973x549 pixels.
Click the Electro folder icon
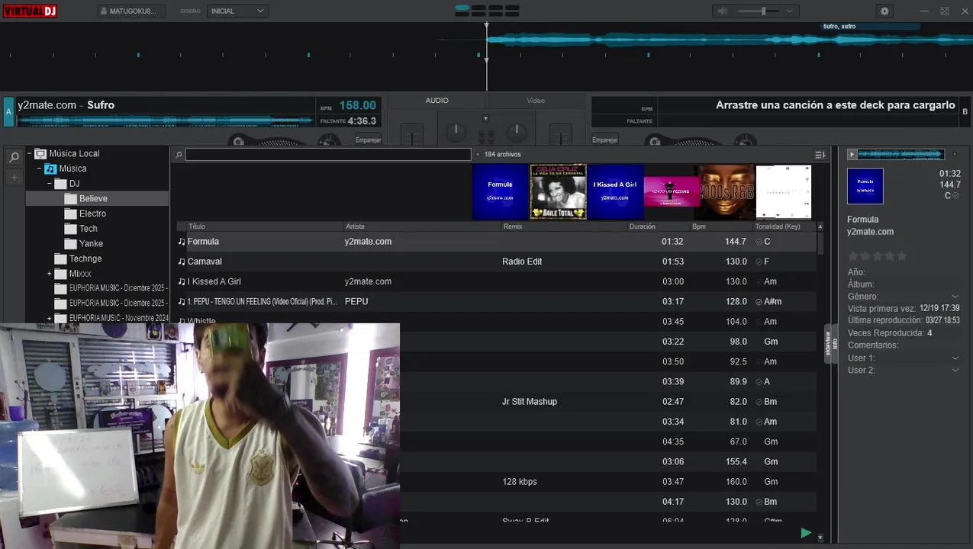[71, 213]
